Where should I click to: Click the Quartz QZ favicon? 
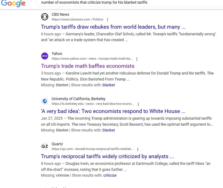45,146
